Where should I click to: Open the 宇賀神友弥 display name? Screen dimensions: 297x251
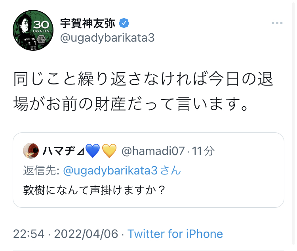(88, 23)
